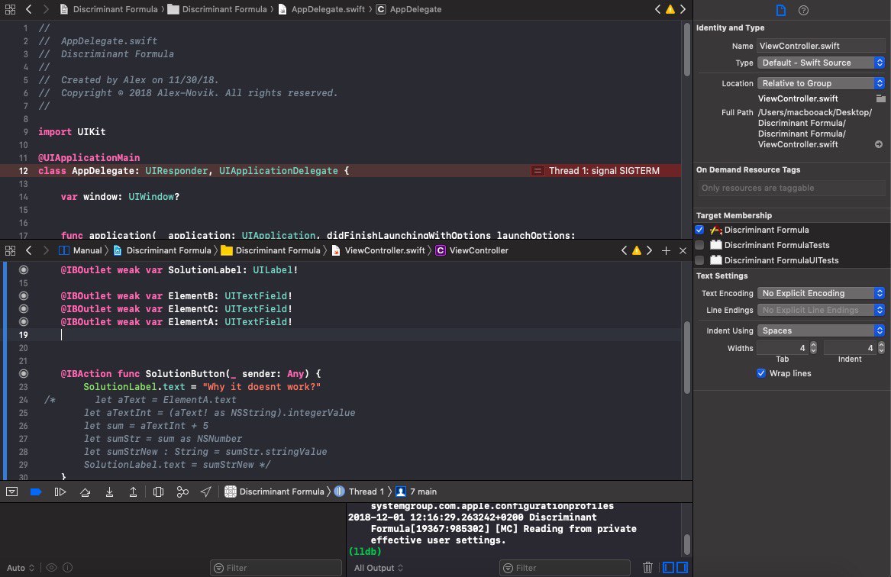This screenshot has height=577, width=891.
Task: Open the Indent Using Spaces dropdown
Action: coord(821,330)
